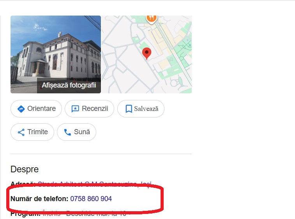Click the phone handset icon beside Sună
The width and height of the screenshot is (295, 219).
(x=67, y=132)
